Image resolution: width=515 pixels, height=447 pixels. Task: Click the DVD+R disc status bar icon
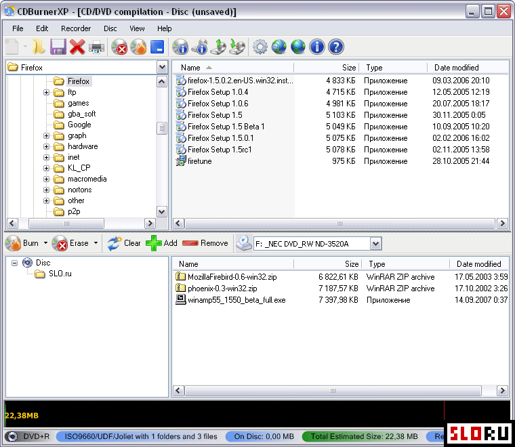[12, 436]
